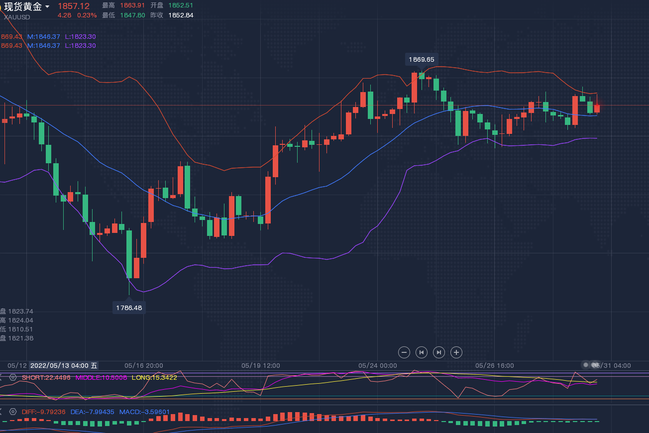
Task: Click the SHORT:22.4496 indicator label
Action: coord(46,378)
